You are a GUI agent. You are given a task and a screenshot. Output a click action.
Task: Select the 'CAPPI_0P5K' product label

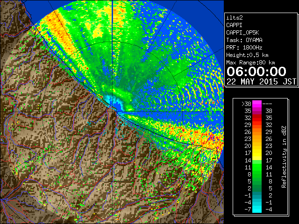point(242,33)
